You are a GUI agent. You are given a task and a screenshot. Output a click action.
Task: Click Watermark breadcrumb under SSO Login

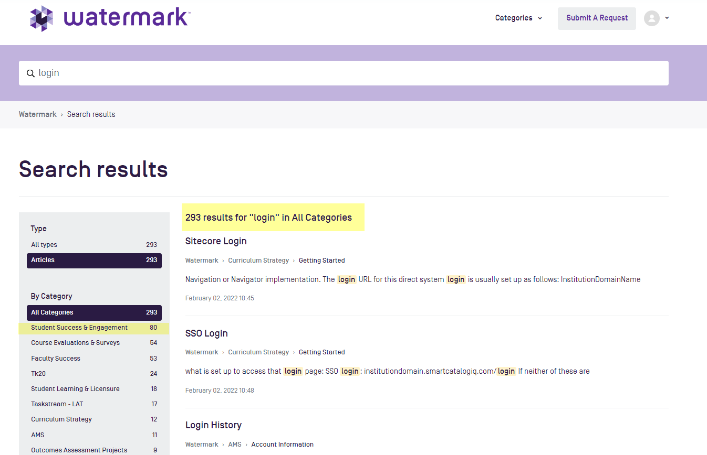coord(202,352)
